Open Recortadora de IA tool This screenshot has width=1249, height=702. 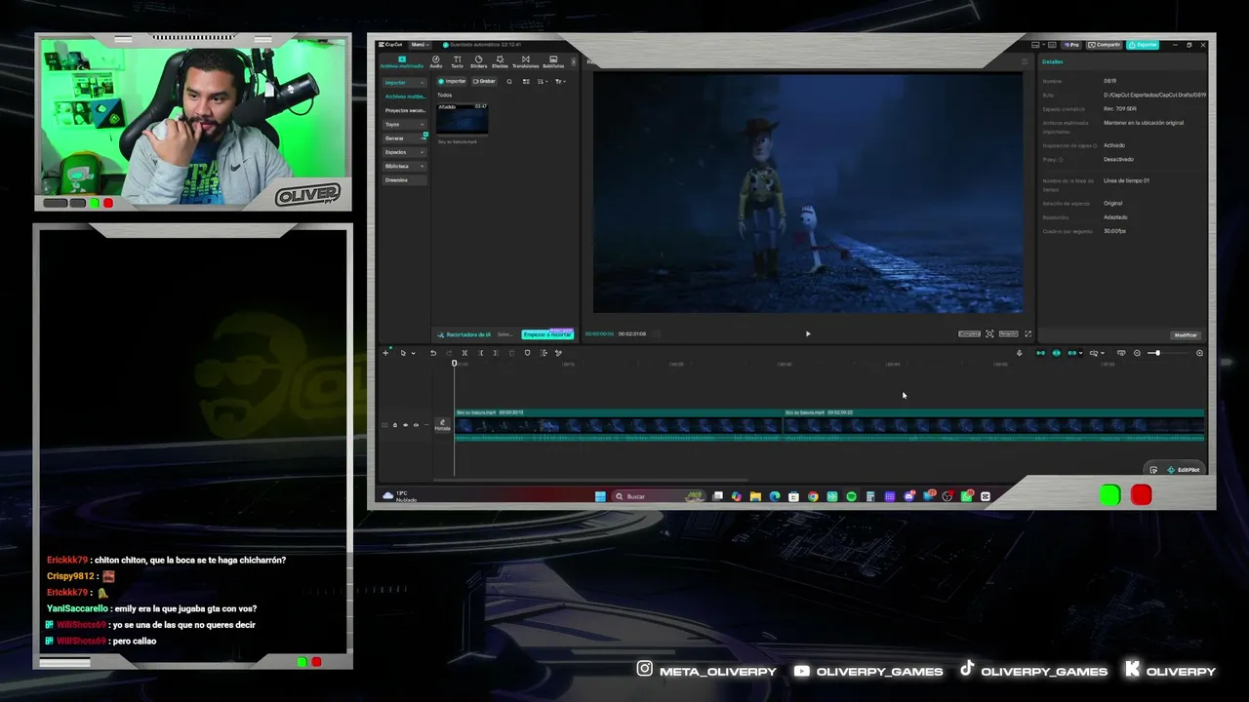463,334
